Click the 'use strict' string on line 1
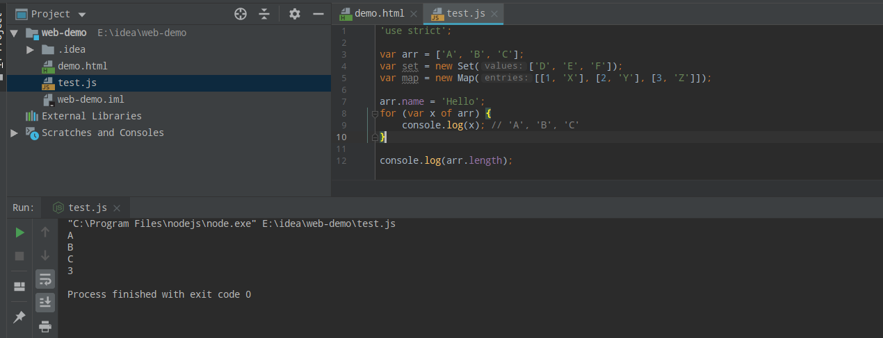This screenshot has width=883, height=338. click(414, 31)
